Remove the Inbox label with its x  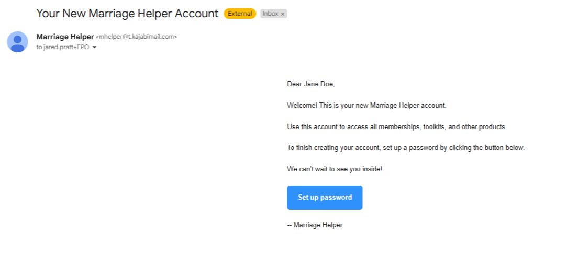click(x=283, y=14)
